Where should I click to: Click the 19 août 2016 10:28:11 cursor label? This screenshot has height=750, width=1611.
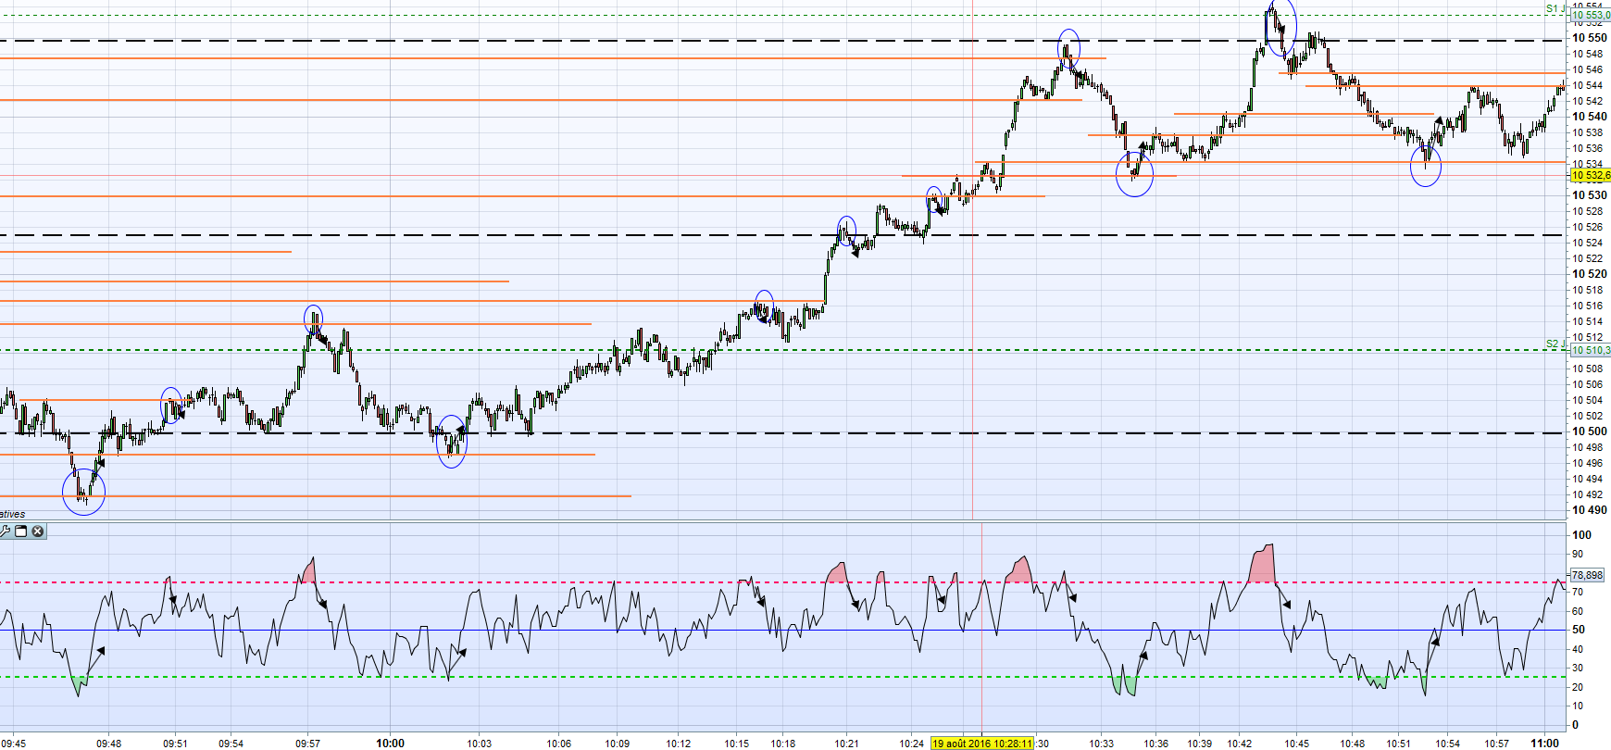[981, 743]
